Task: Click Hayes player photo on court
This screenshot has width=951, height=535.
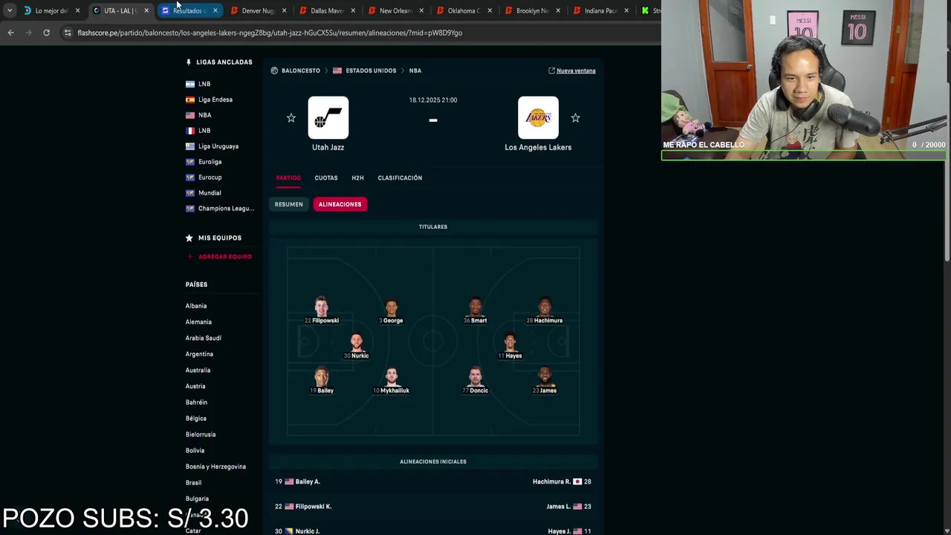Action: (510, 342)
